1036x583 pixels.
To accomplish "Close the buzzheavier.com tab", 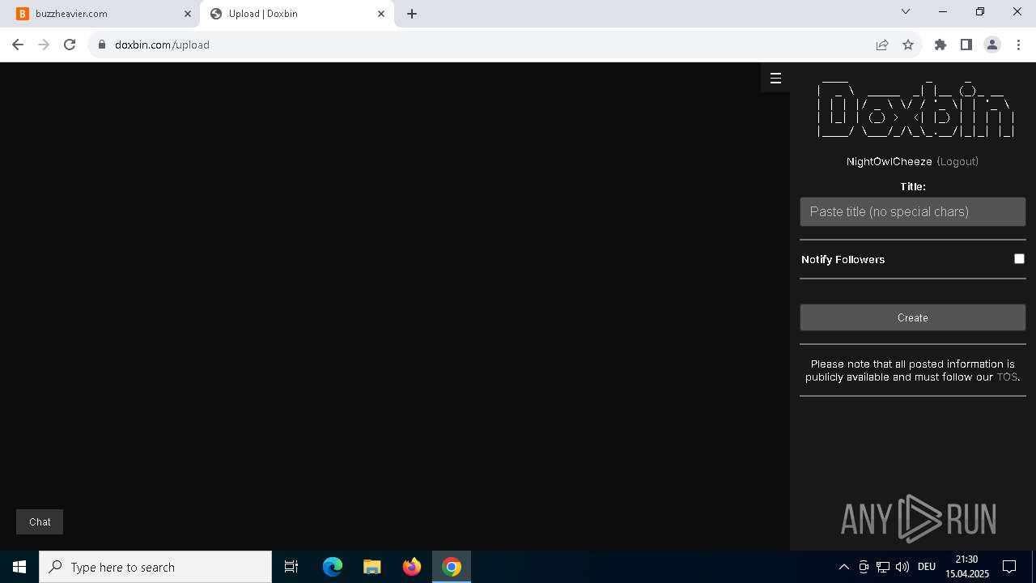I will click(188, 14).
